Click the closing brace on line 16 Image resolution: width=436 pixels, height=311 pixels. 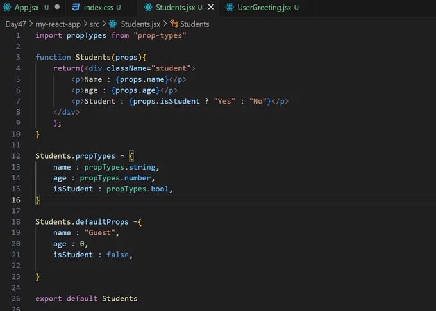tap(38, 200)
